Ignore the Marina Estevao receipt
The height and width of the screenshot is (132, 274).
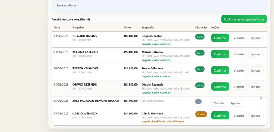[x=256, y=54]
